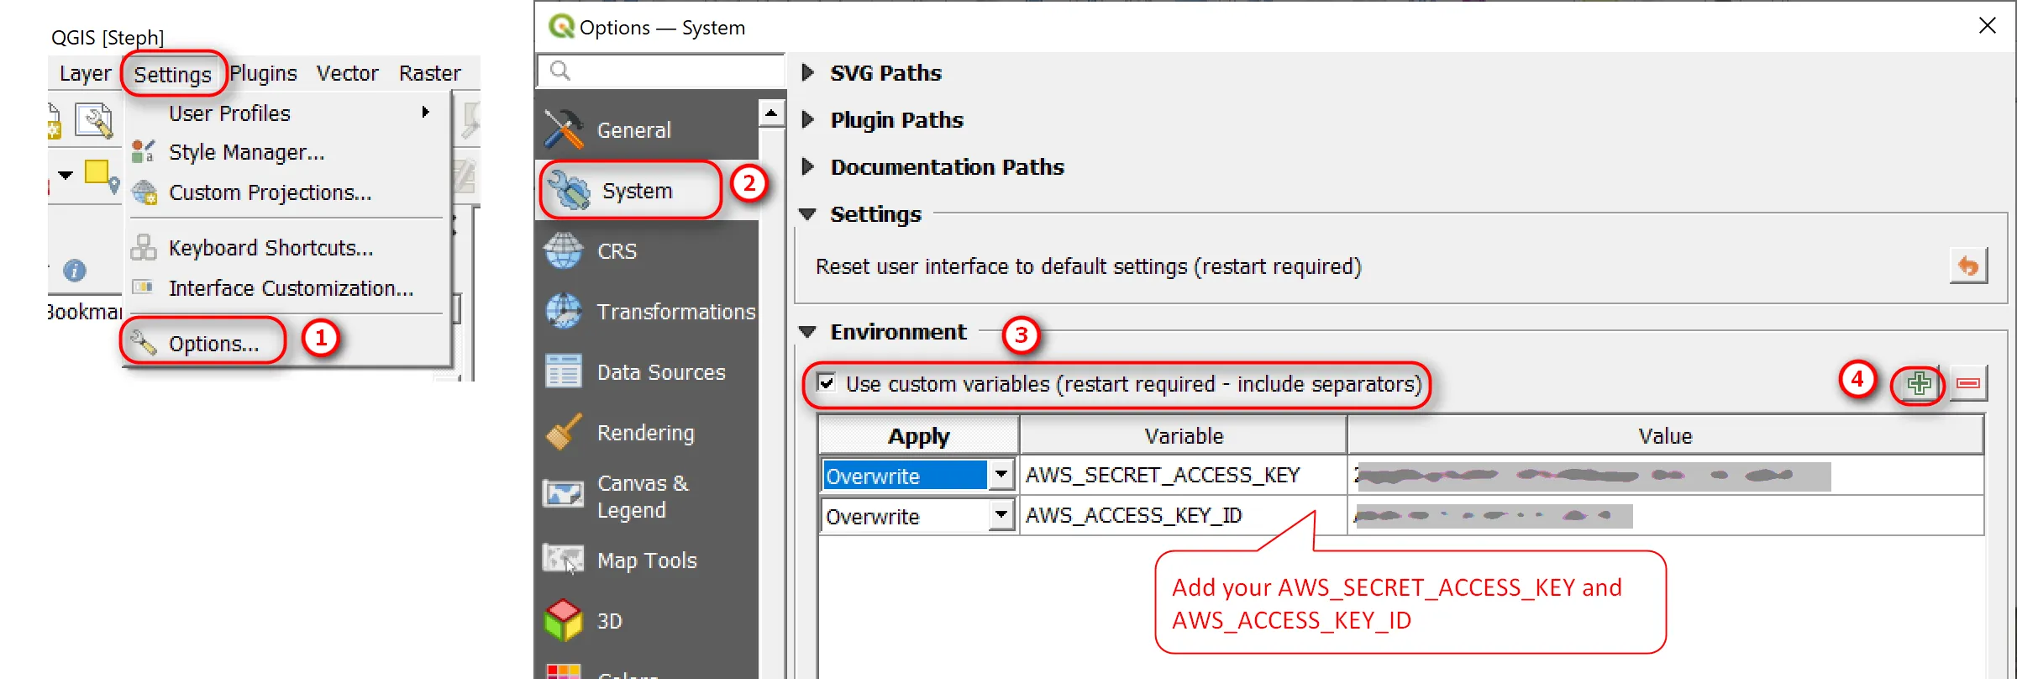Open the 3D options page

point(647,621)
